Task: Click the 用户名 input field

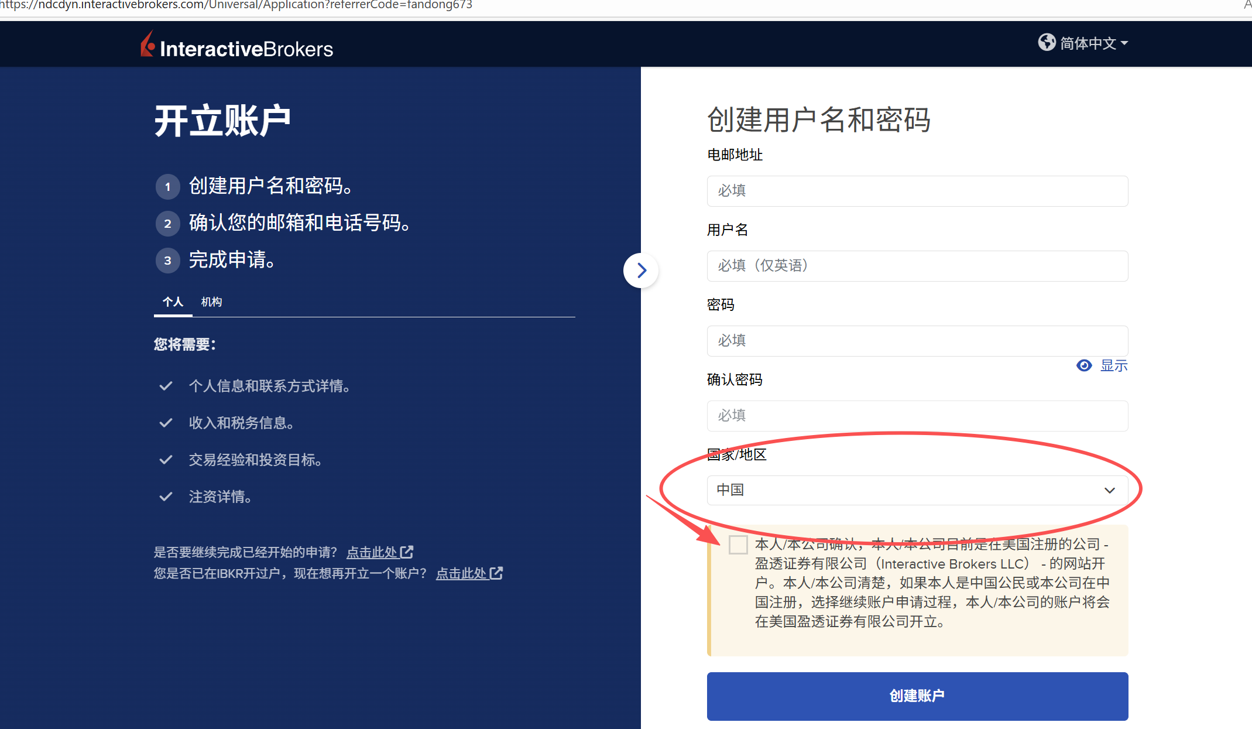Action: pos(917,266)
